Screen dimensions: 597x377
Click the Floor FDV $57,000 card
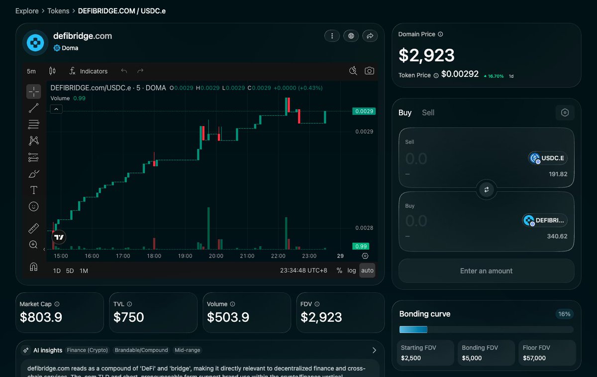point(547,353)
